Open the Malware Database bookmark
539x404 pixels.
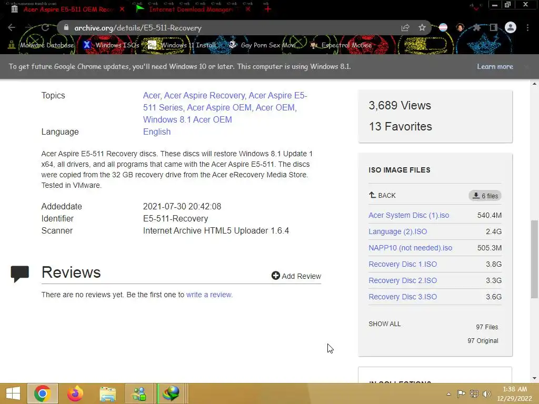coord(41,45)
